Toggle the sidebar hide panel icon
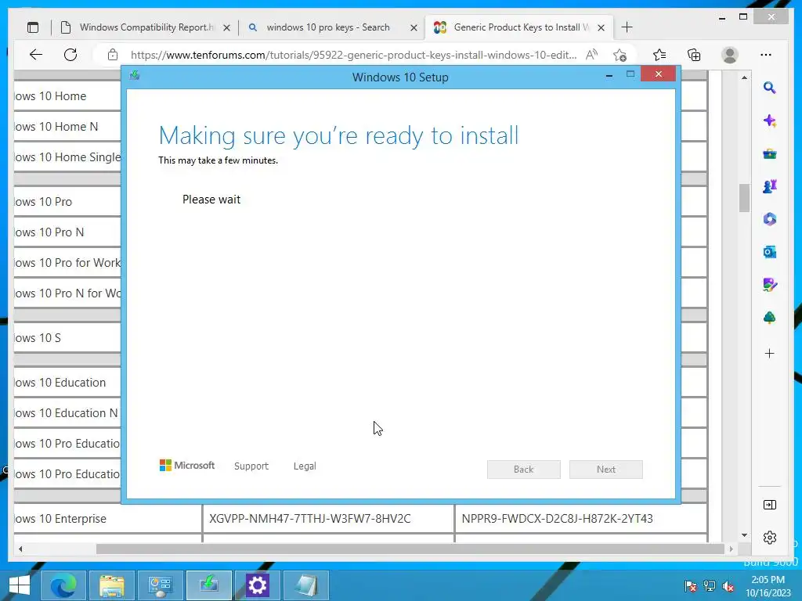 [770, 505]
